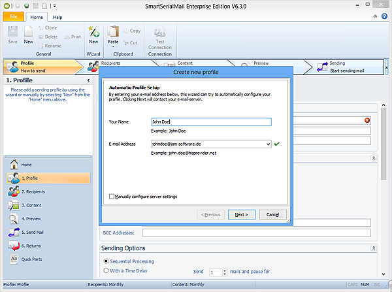Click the send mail quick access icon
The image size is (392, 292).
(x=27, y=6)
